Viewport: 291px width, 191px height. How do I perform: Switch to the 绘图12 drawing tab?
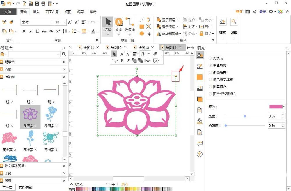tap(115, 47)
